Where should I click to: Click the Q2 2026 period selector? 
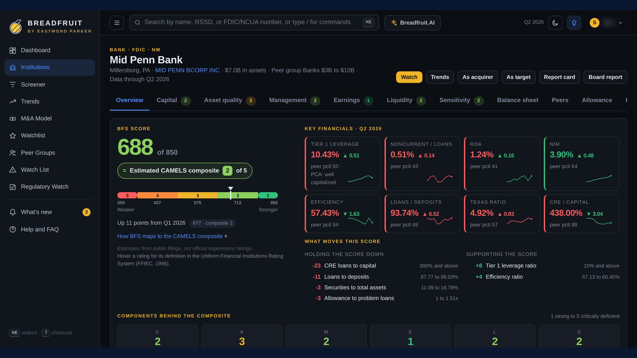pyautogui.click(x=534, y=22)
